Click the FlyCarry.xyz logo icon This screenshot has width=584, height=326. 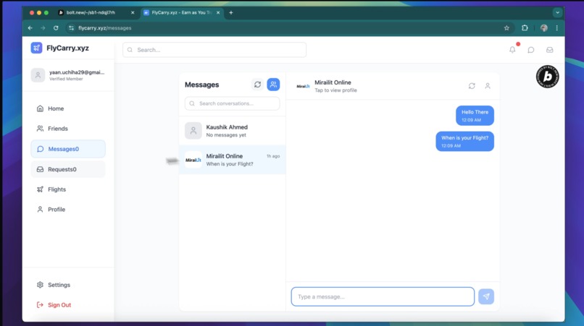pyautogui.click(x=36, y=48)
